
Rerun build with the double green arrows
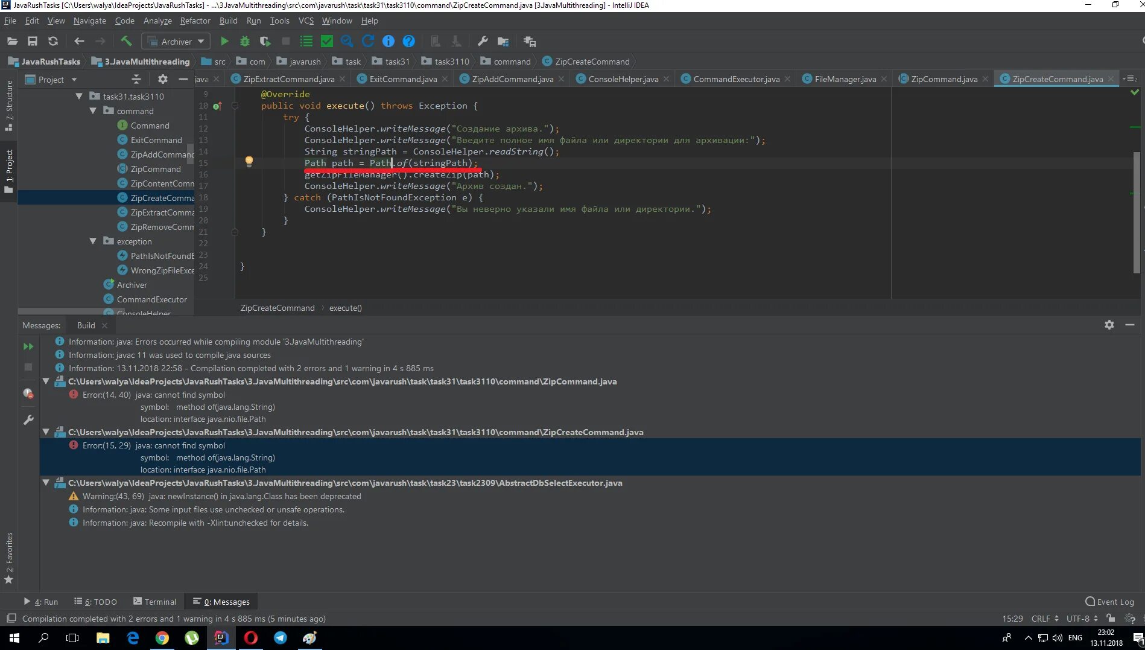coord(28,346)
